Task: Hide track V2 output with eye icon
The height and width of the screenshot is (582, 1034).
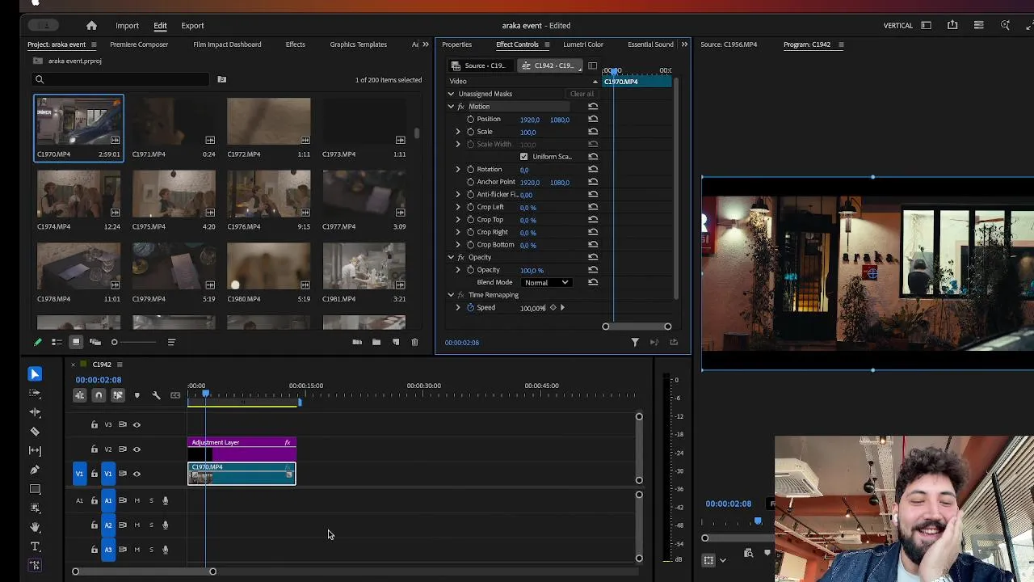Action: pyautogui.click(x=137, y=449)
